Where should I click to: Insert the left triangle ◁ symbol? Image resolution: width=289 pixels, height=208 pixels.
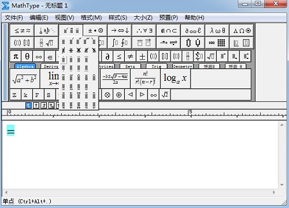click(131, 95)
